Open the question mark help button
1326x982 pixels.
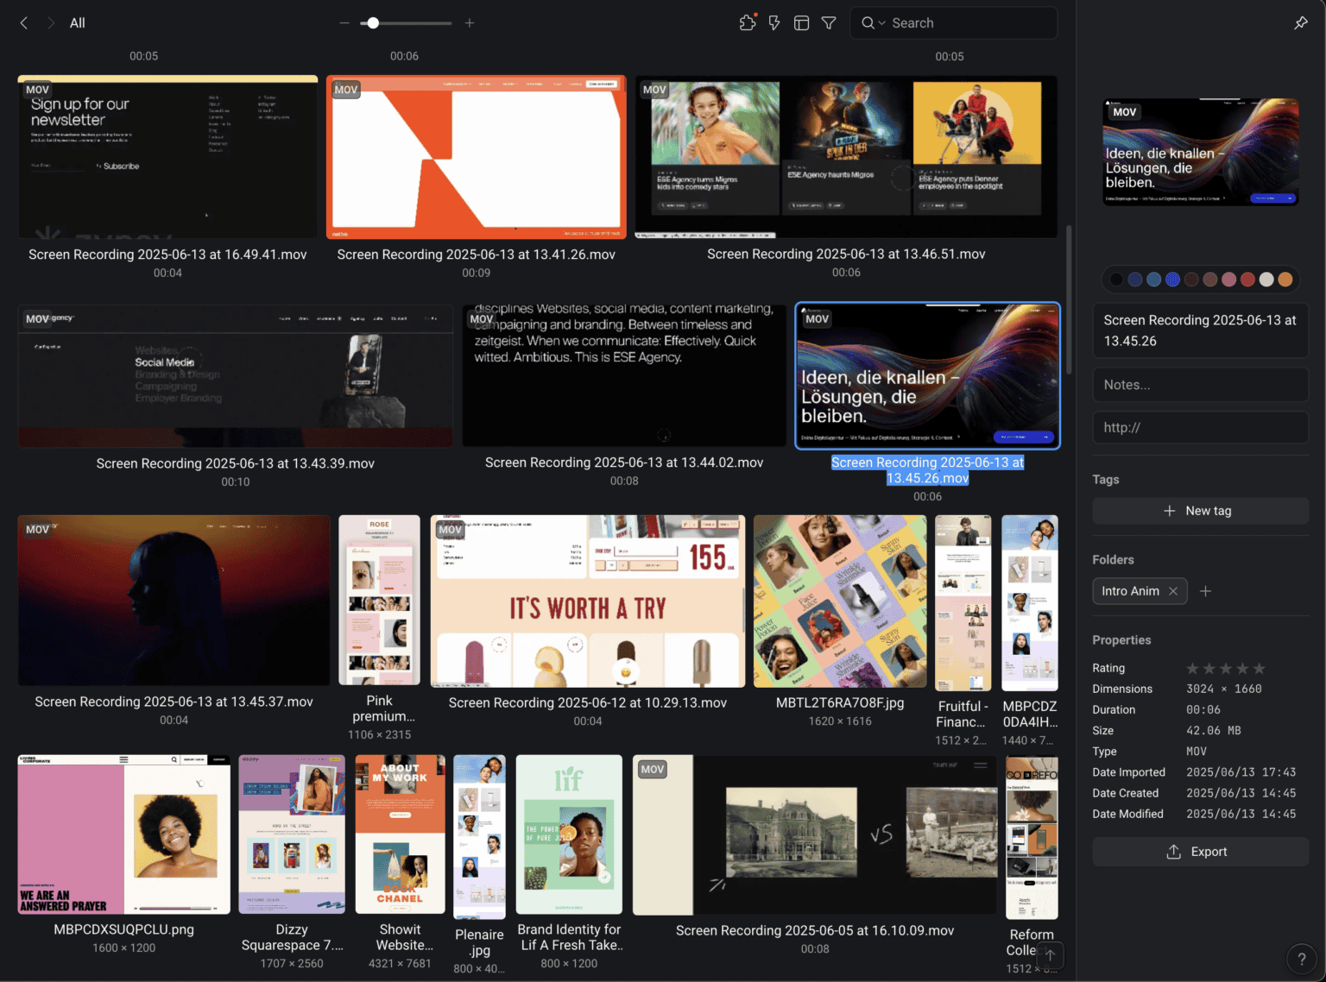coord(1302,959)
